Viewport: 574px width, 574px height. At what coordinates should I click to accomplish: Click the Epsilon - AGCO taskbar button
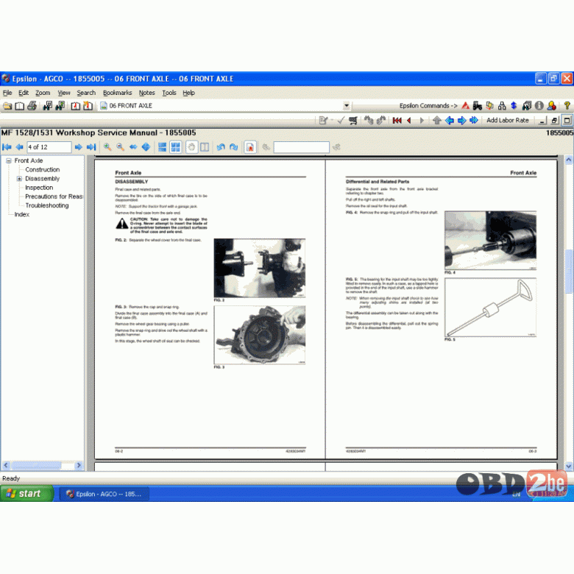[104, 495]
